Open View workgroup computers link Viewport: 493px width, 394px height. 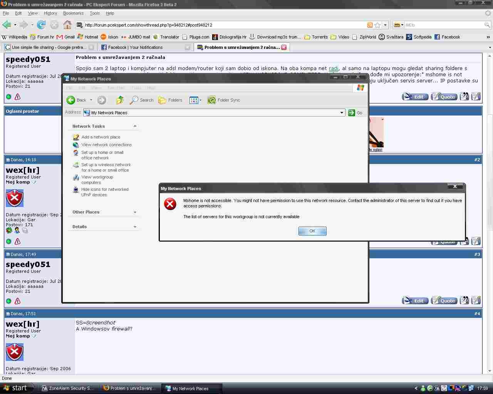(x=97, y=180)
